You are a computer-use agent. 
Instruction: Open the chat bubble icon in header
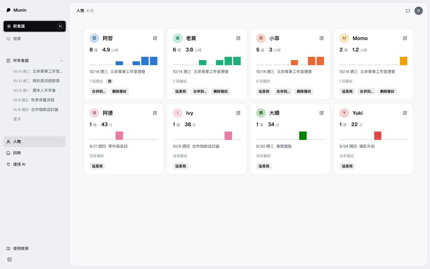(x=408, y=11)
